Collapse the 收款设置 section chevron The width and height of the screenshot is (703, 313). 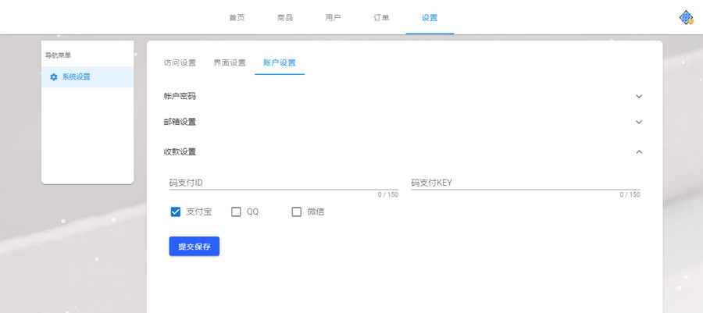(x=639, y=151)
